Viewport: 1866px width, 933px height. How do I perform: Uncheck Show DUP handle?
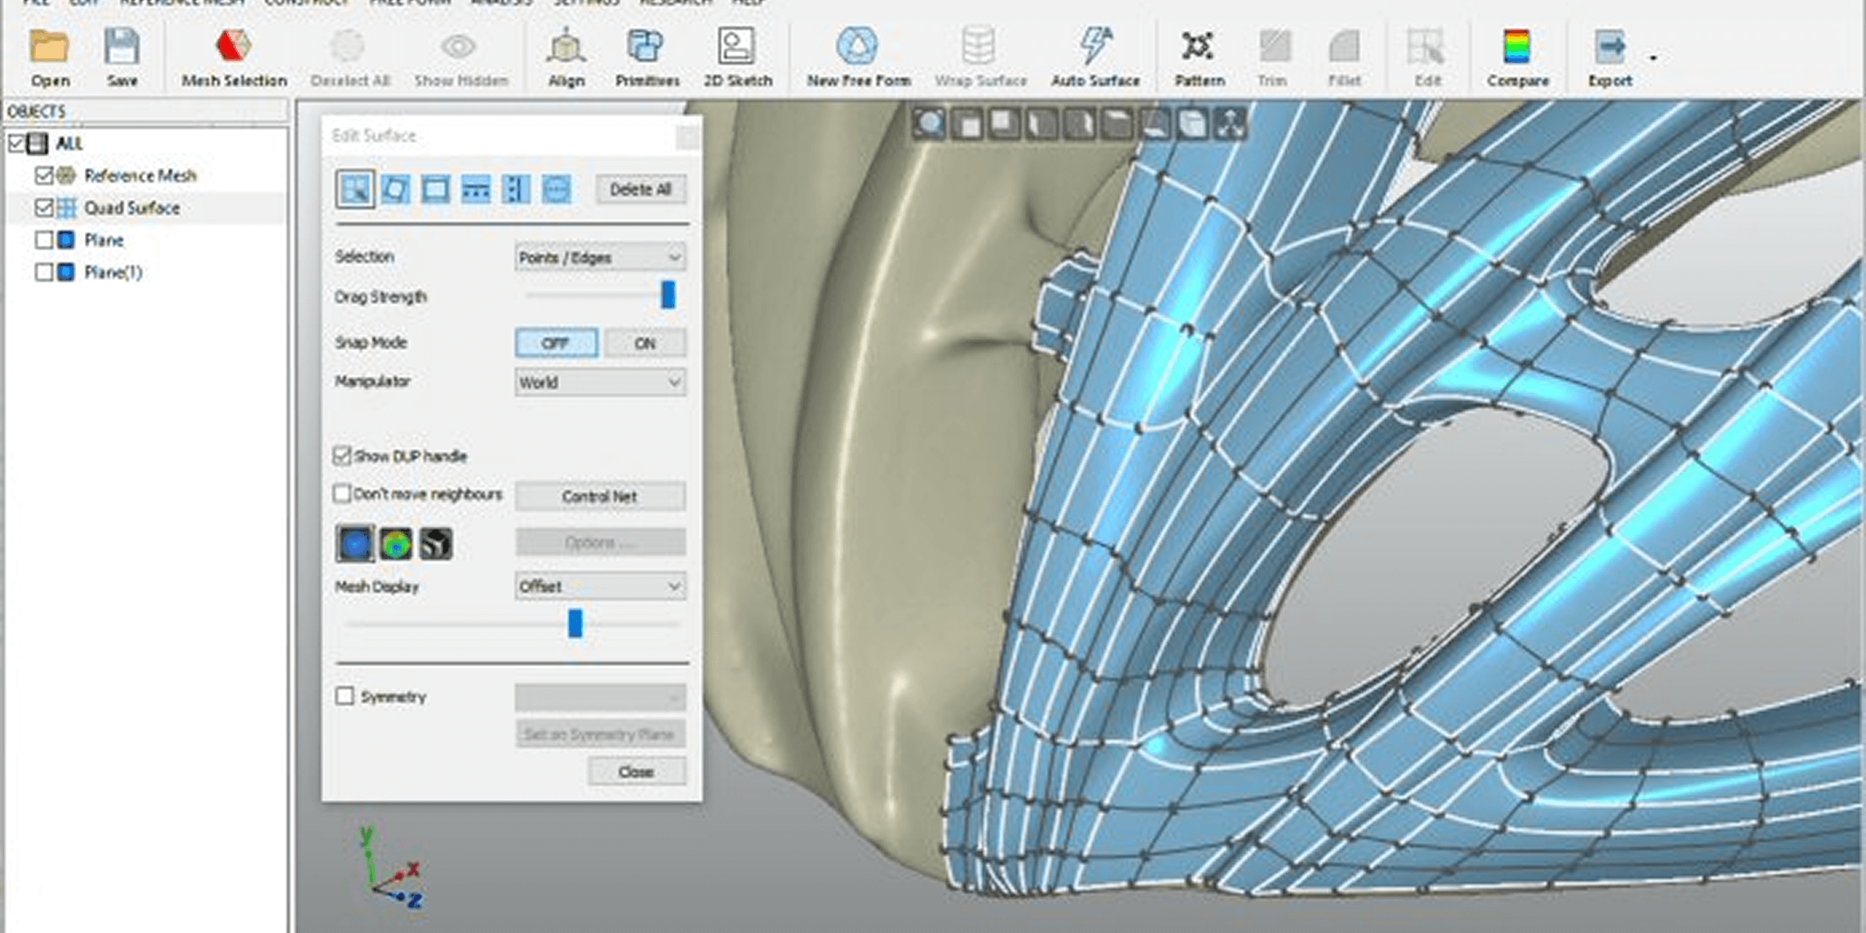(342, 456)
